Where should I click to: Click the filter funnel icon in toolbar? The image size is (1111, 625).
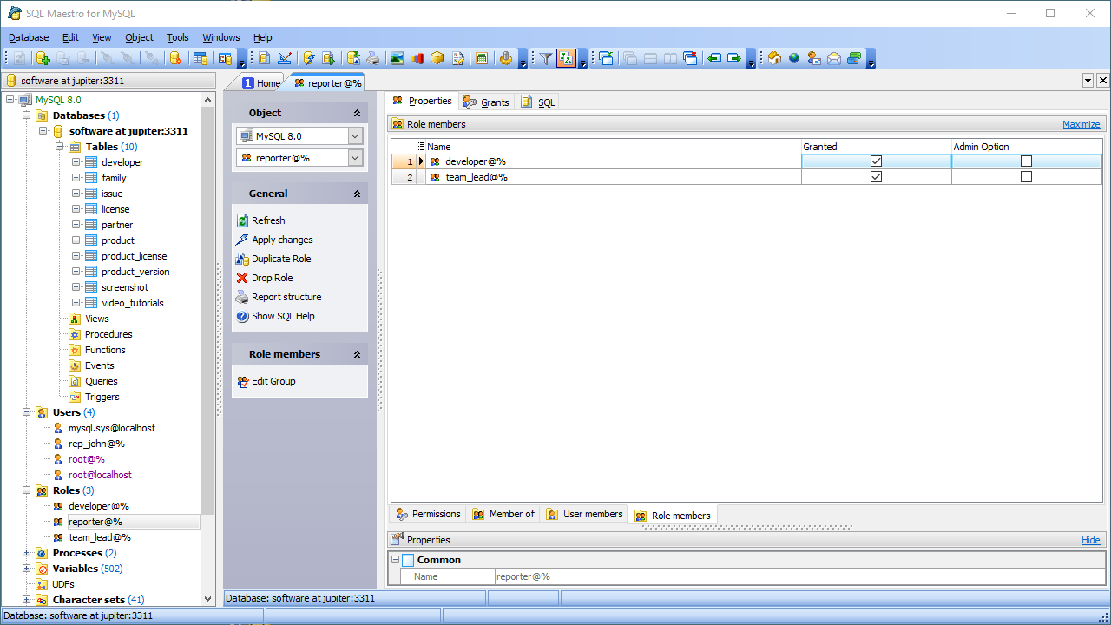click(545, 58)
